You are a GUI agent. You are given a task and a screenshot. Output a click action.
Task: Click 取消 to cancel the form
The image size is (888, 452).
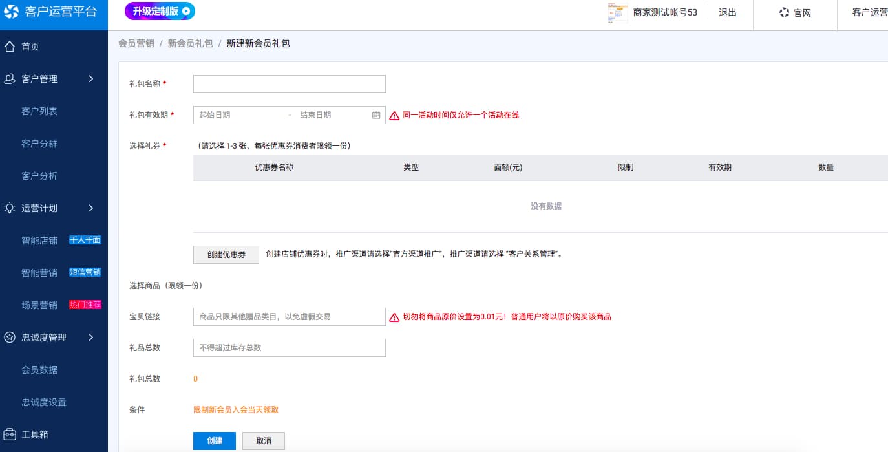pyautogui.click(x=264, y=441)
